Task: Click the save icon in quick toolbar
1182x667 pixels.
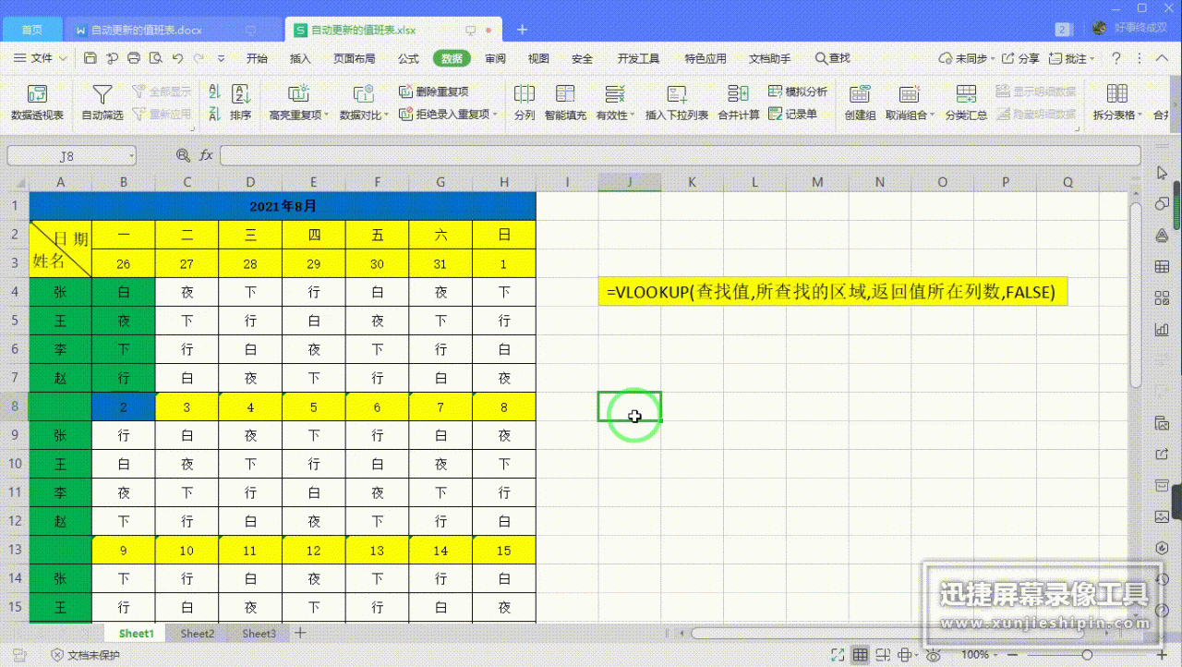Action: (x=90, y=58)
